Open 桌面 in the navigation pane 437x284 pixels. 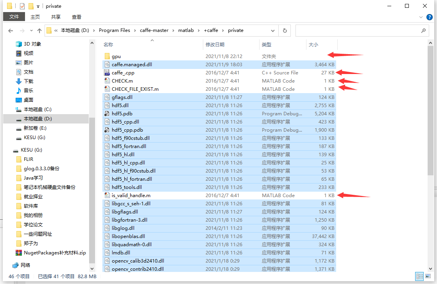(x=29, y=100)
